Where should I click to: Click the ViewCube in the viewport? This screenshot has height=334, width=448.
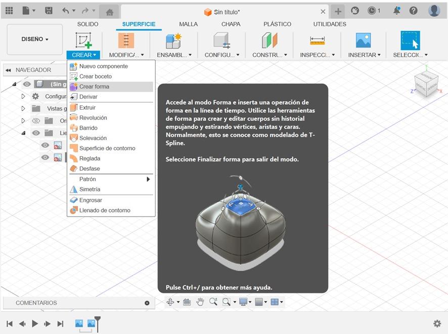point(426,83)
